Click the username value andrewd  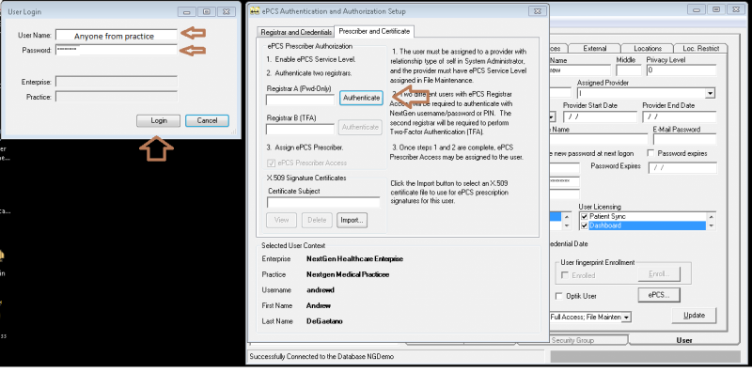pos(320,290)
